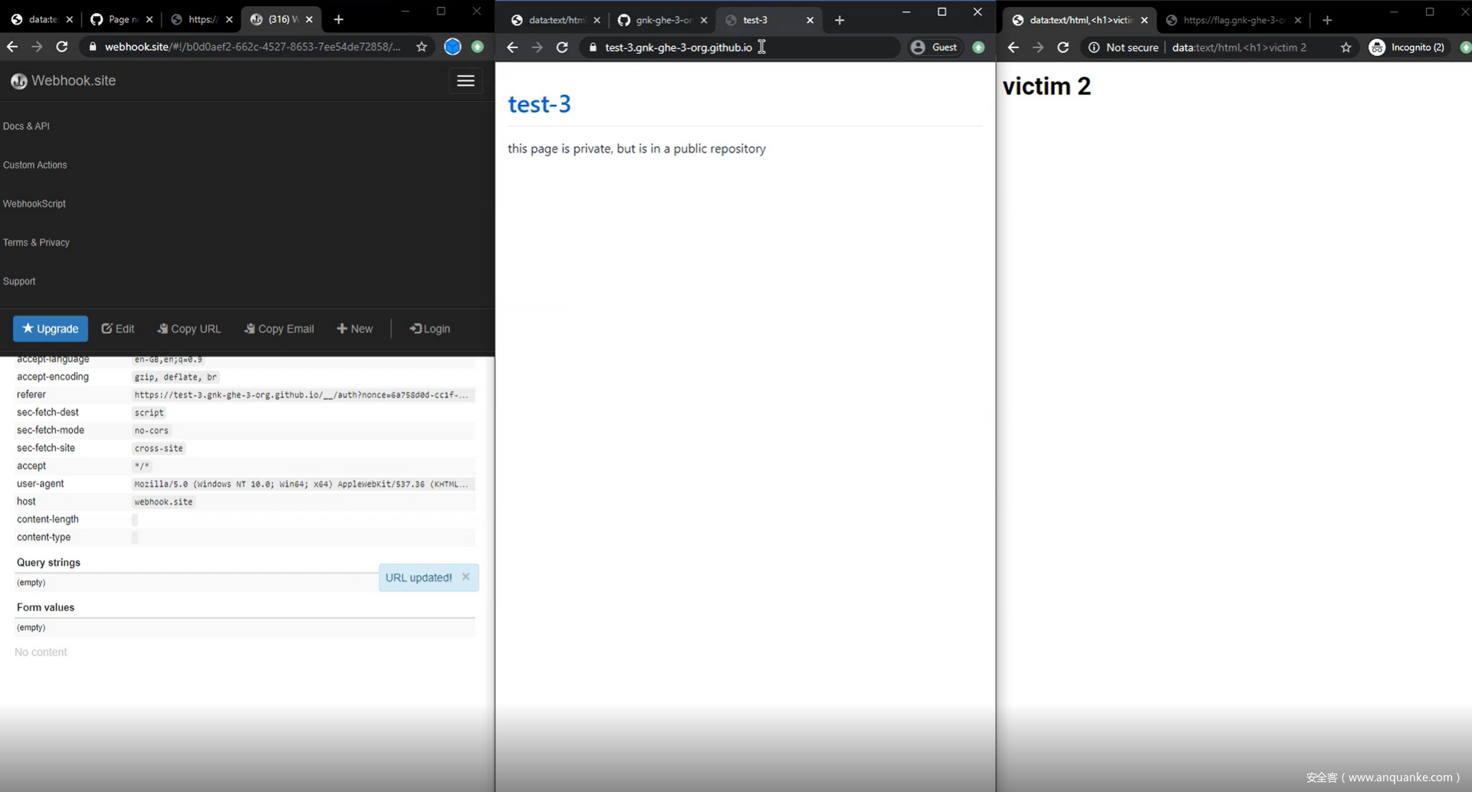This screenshot has width=1472, height=792.
Task: Click the accept-encoding value gzip, deflate, br
Action: [176, 377]
